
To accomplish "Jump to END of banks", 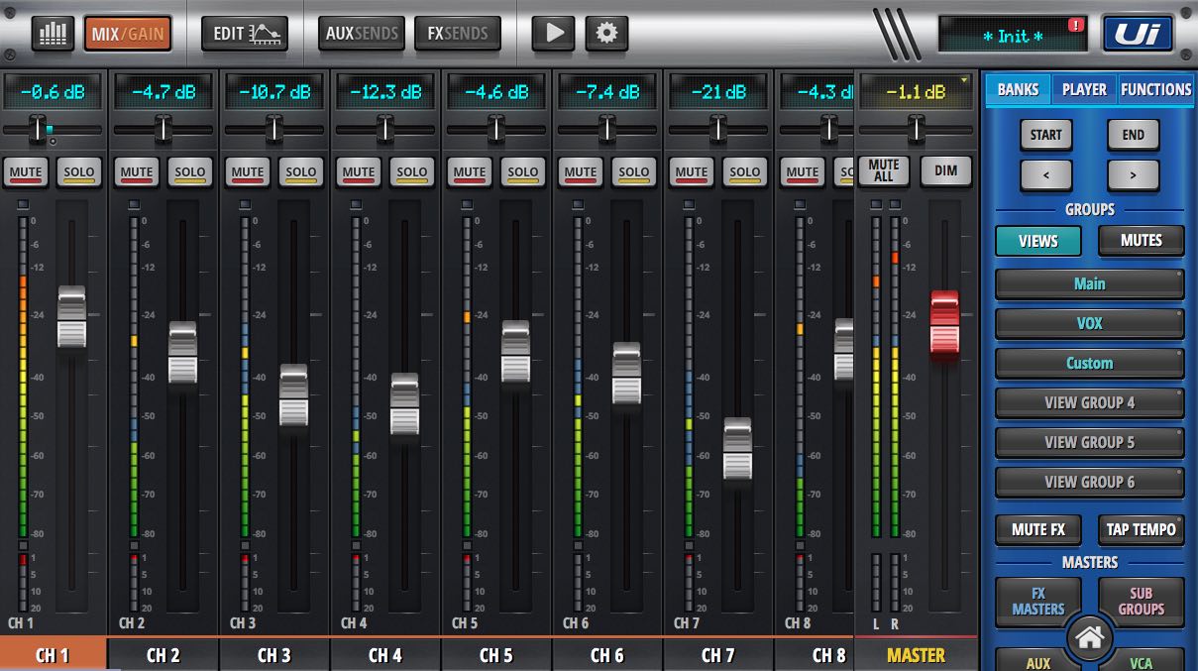I will [1133, 135].
